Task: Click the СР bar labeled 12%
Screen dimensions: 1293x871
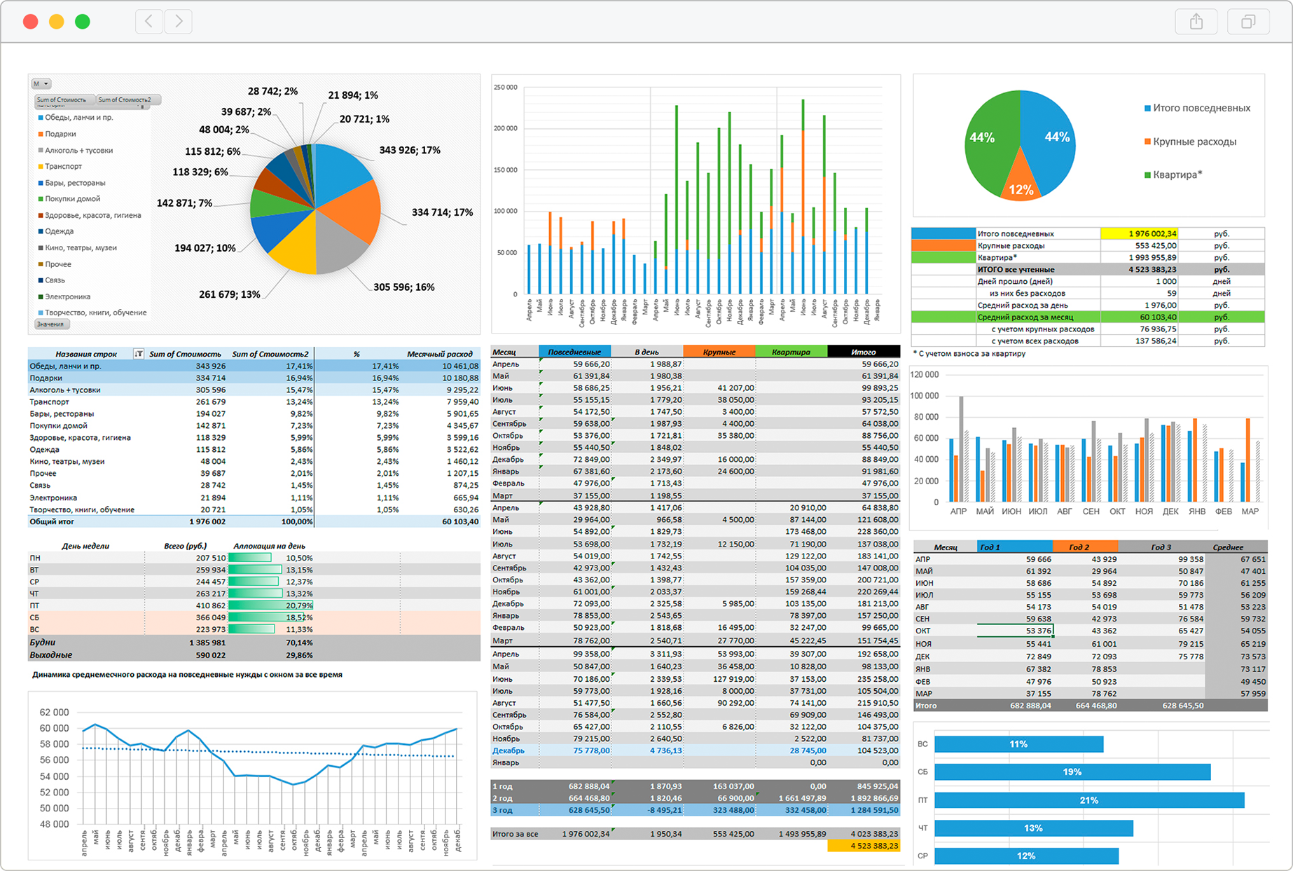Action: click(1026, 856)
